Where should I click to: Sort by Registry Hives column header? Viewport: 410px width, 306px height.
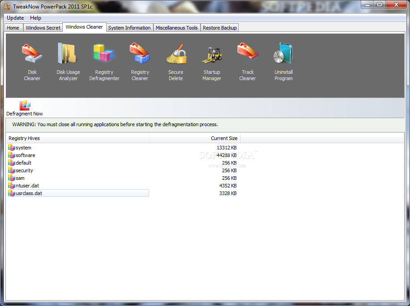(78, 138)
